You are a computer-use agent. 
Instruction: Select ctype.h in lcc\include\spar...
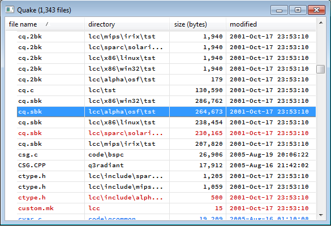tap(166, 176)
